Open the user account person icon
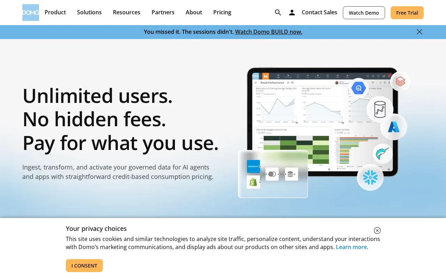The image size is (446, 279). 292,13
